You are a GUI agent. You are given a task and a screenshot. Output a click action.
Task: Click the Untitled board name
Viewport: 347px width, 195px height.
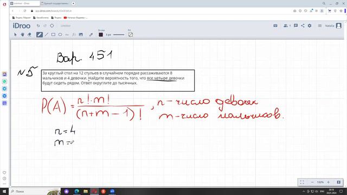point(66,25)
